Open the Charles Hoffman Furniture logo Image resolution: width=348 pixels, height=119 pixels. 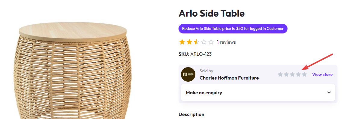[188, 74]
